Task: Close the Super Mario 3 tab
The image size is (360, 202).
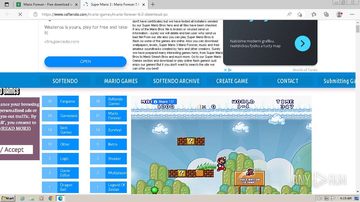Action: (x=143, y=4)
